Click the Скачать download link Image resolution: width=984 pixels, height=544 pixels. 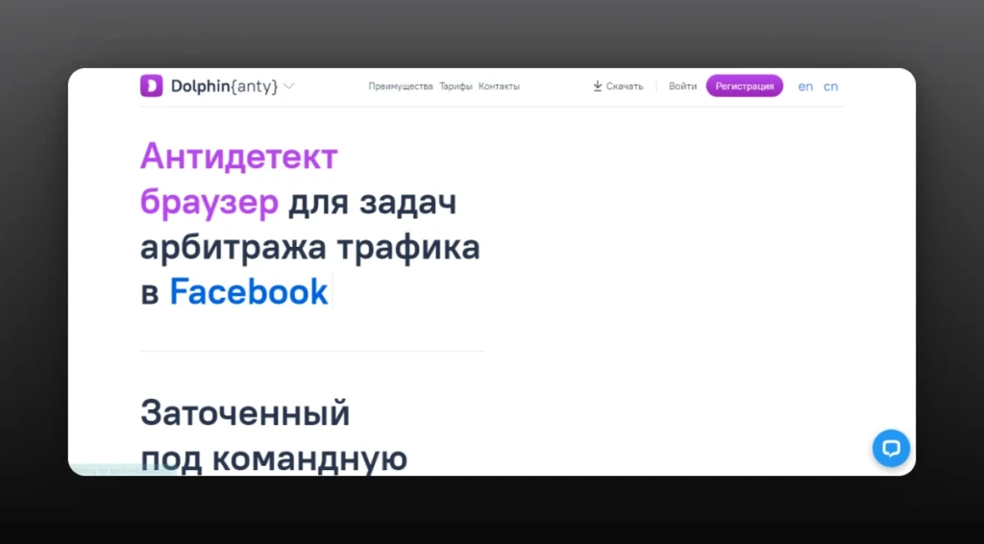618,87
